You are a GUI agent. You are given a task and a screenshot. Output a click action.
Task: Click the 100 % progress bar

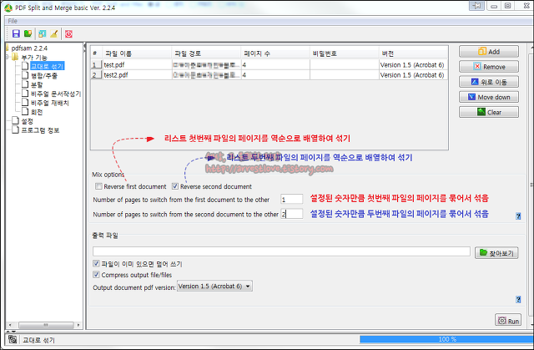(x=446, y=339)
